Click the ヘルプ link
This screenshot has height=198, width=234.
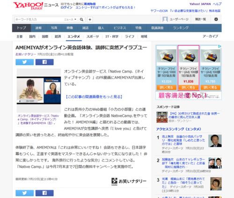tap(217, 4)
